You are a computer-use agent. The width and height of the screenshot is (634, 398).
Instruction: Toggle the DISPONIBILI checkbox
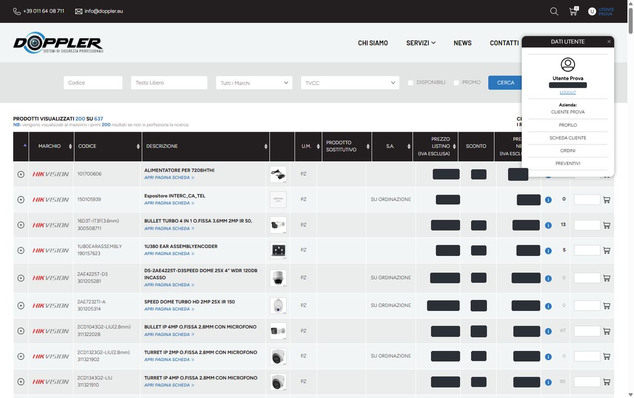tap(411, 83)
